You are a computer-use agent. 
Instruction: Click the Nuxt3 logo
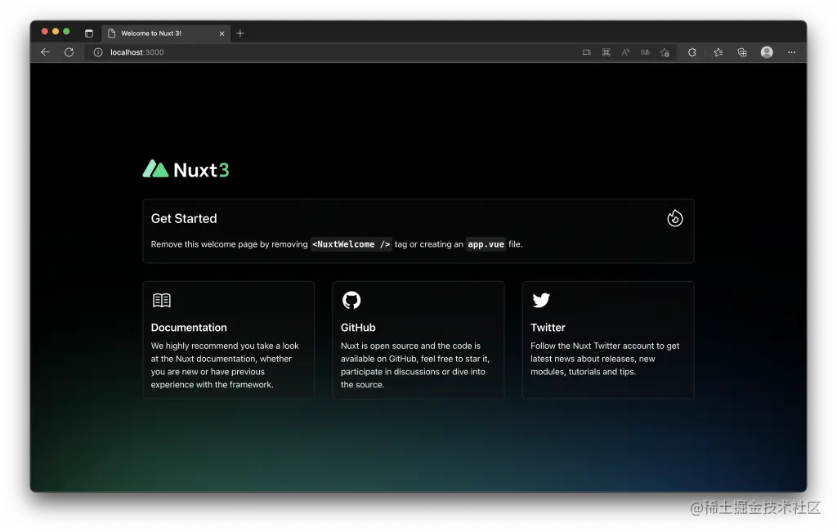tap(186, 169)
